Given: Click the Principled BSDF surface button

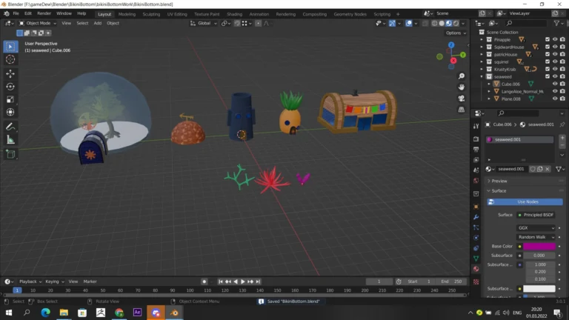Looking at the screenshot, I should point(536,215).
